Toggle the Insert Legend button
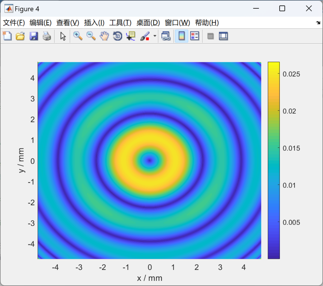 coord(195,36)
